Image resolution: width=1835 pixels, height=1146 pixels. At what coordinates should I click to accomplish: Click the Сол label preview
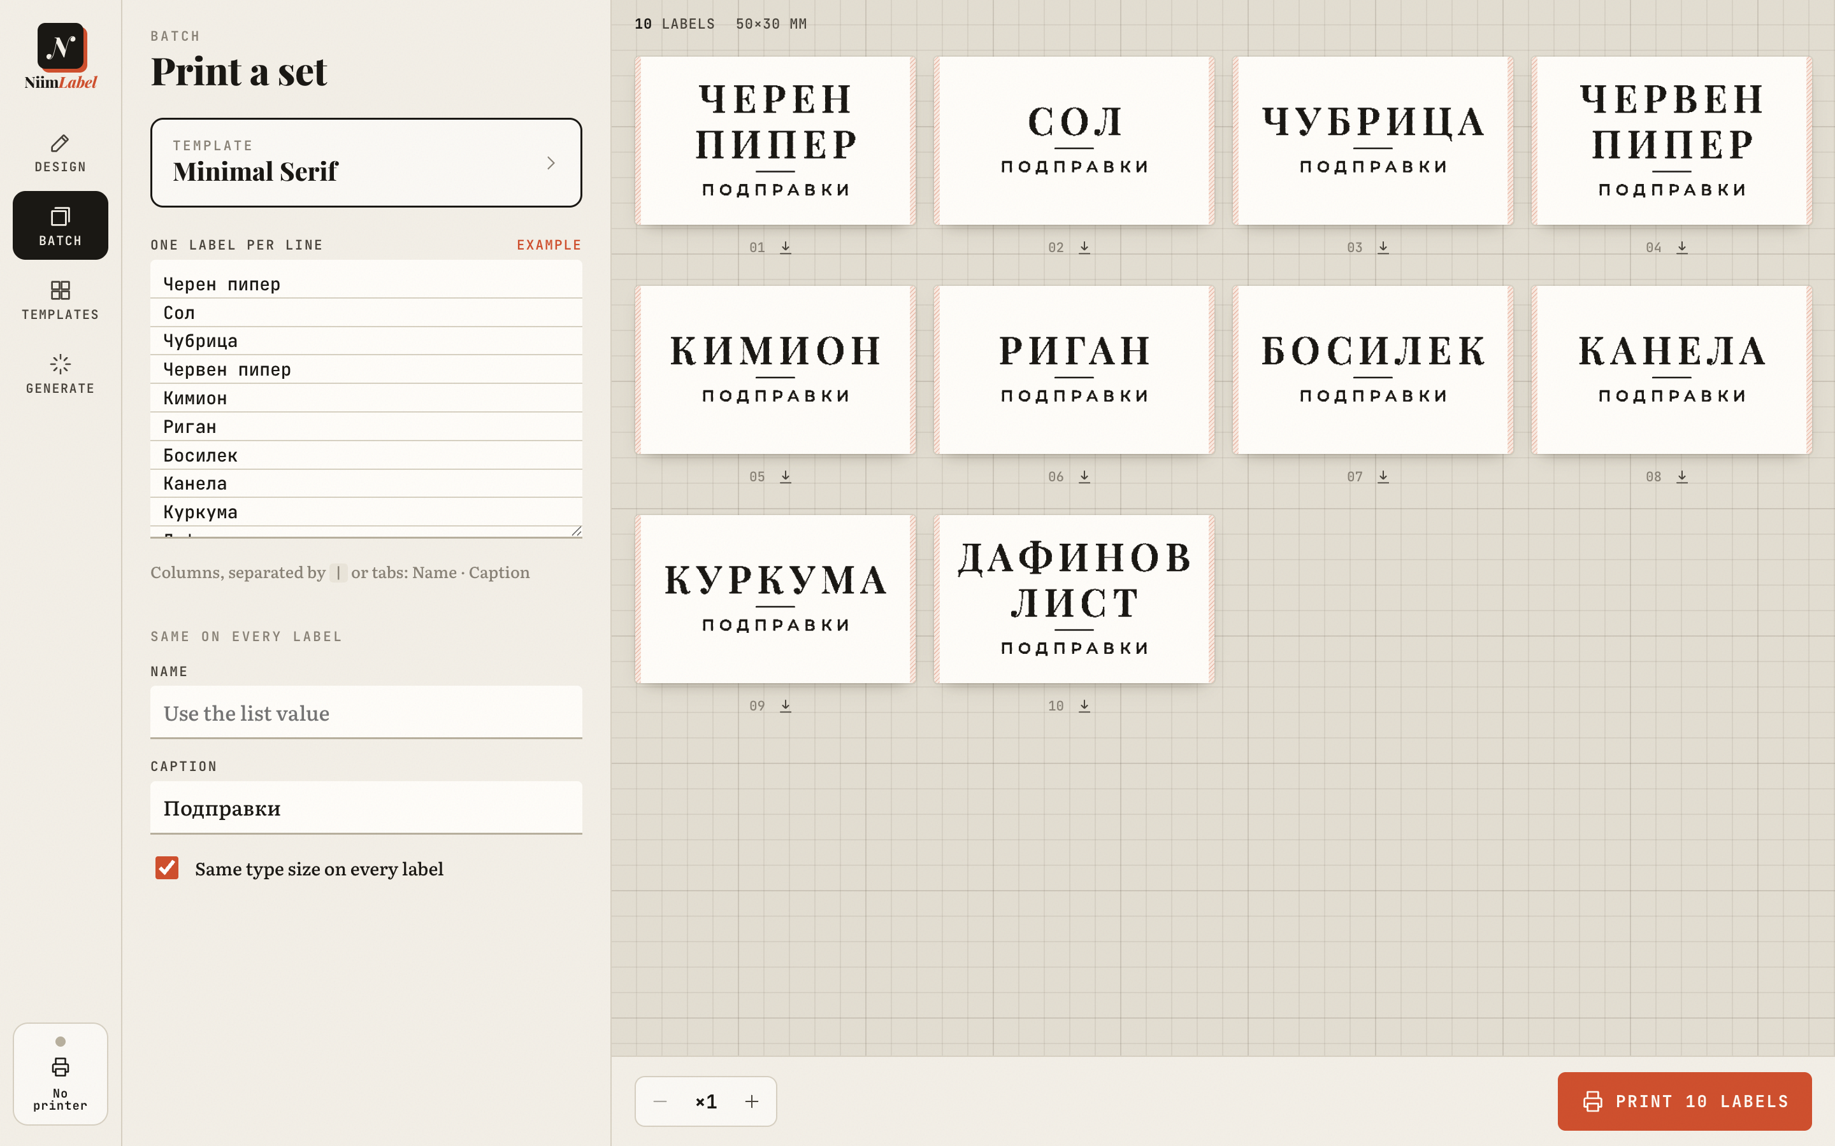click(1074, 141)
